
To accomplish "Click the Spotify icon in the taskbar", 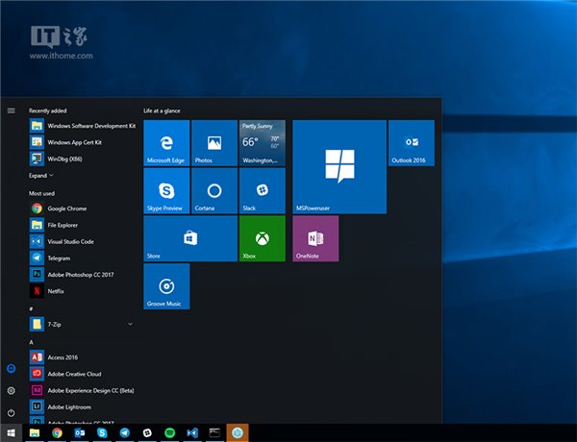I will [x=170, y=434].
